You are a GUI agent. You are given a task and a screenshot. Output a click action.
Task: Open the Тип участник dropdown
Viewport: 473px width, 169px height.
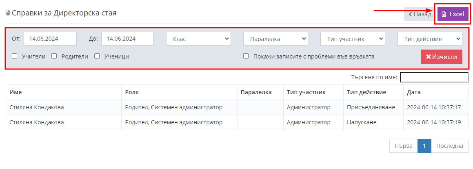(353, 39)
